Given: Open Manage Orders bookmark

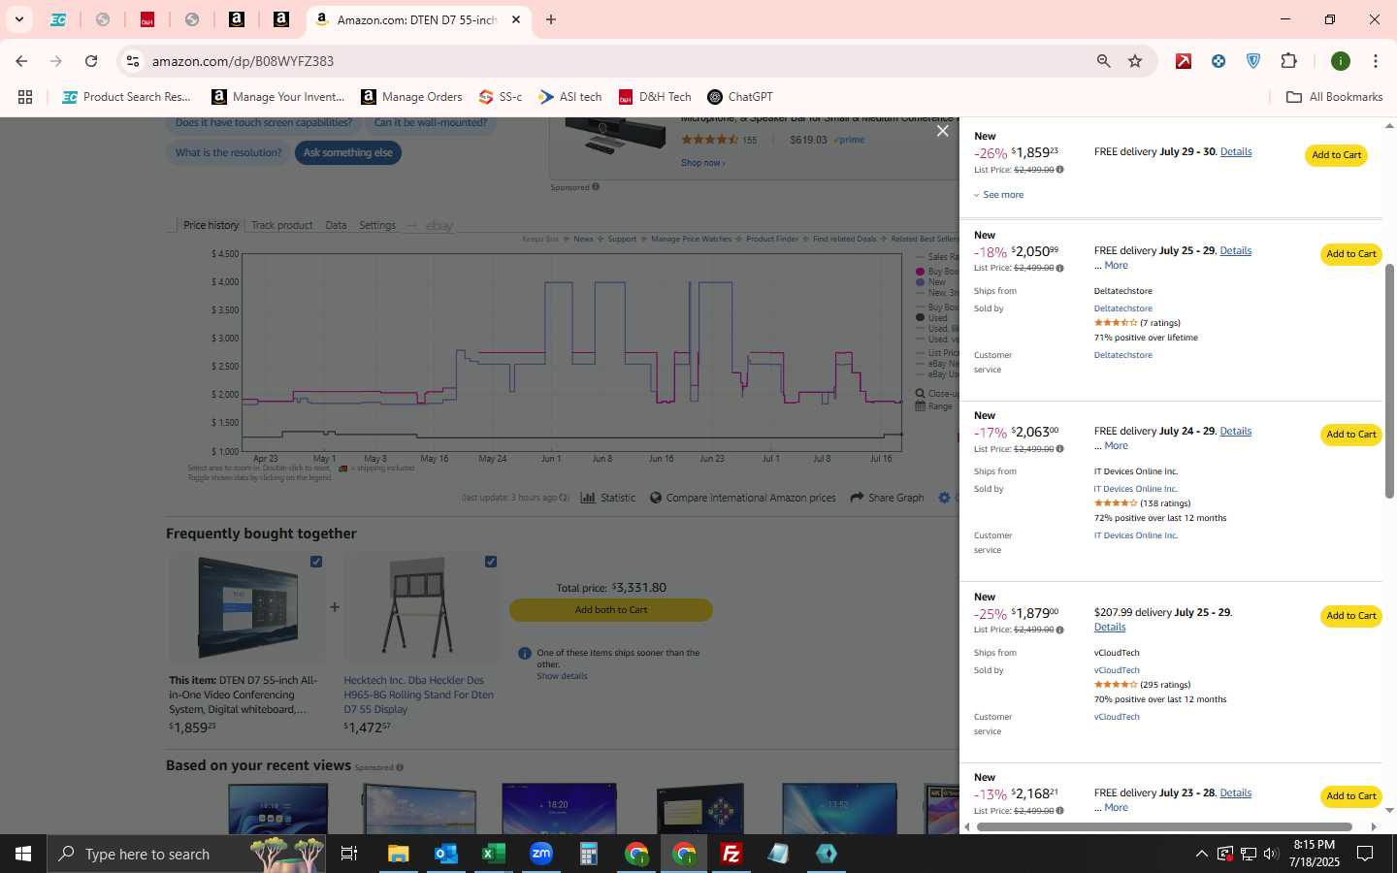Looking at the screenshot, I should click(411, 97).
